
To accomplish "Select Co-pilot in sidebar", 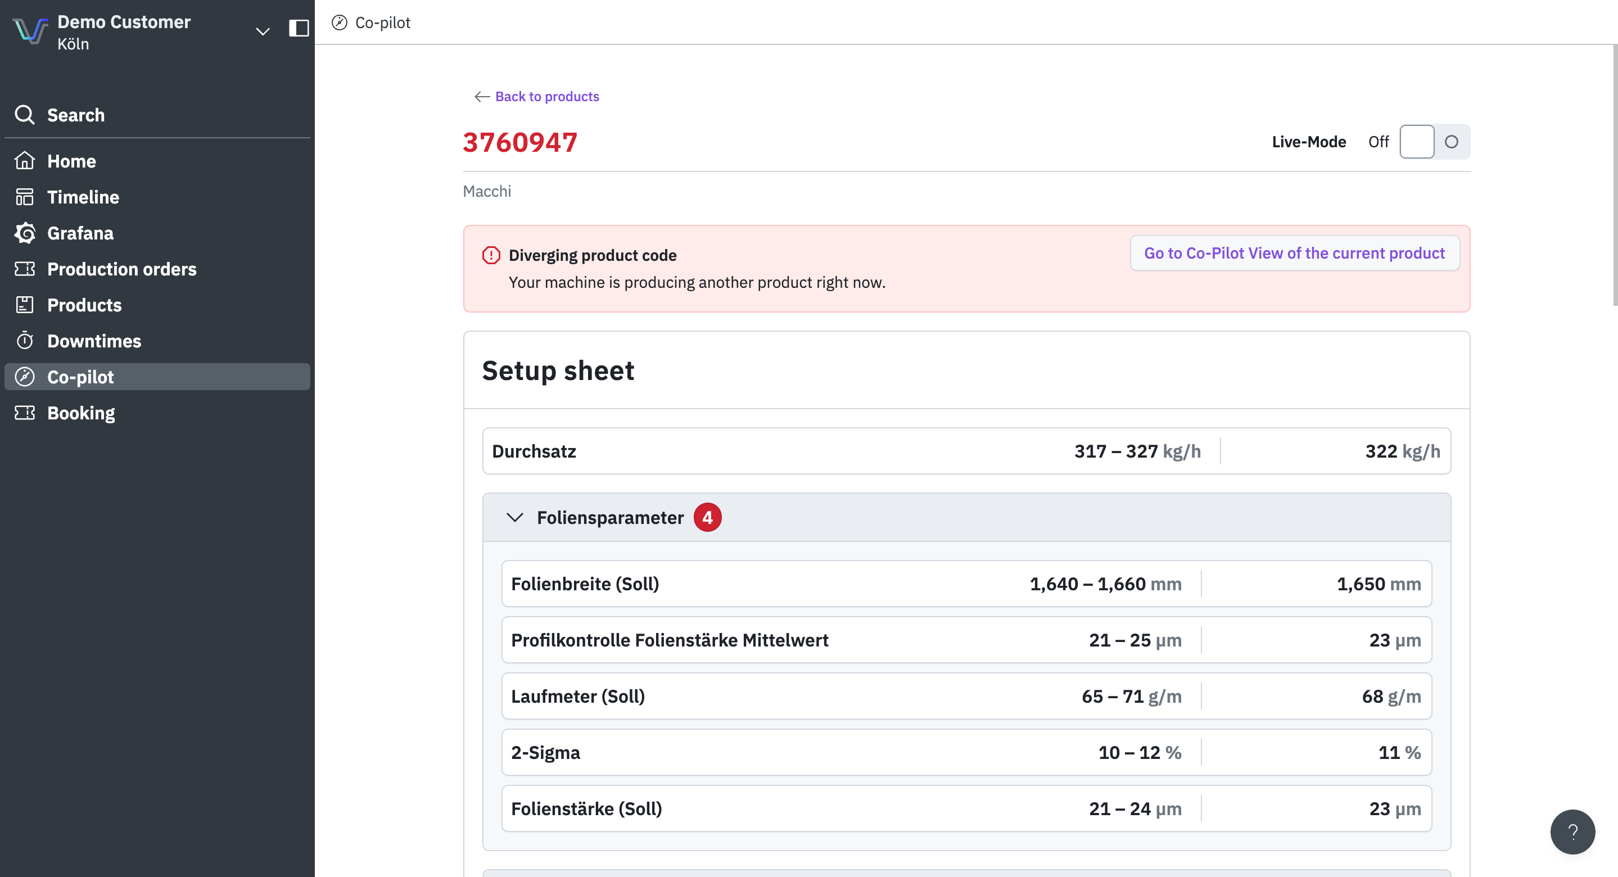I will [x=157, y=377].
